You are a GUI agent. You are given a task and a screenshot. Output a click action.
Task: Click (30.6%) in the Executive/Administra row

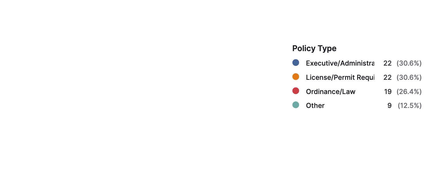pos(409,63)
